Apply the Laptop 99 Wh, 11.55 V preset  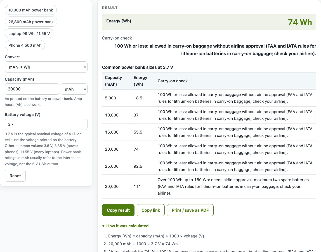[x=29, y=33]
